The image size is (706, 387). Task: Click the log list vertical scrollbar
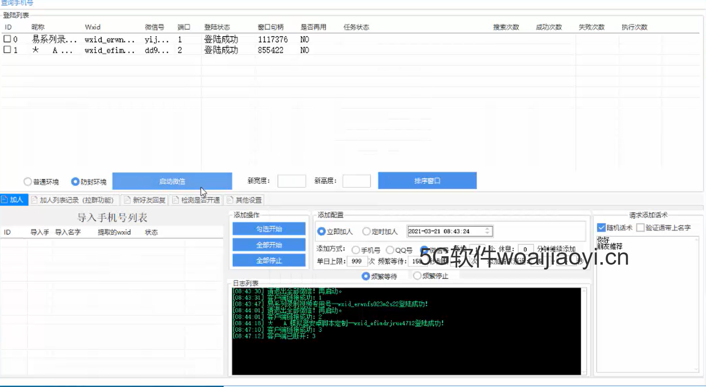click(x=584, y=331)
